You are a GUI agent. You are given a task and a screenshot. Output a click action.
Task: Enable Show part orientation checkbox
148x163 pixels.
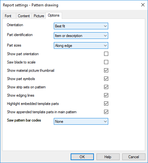[106, 54]
